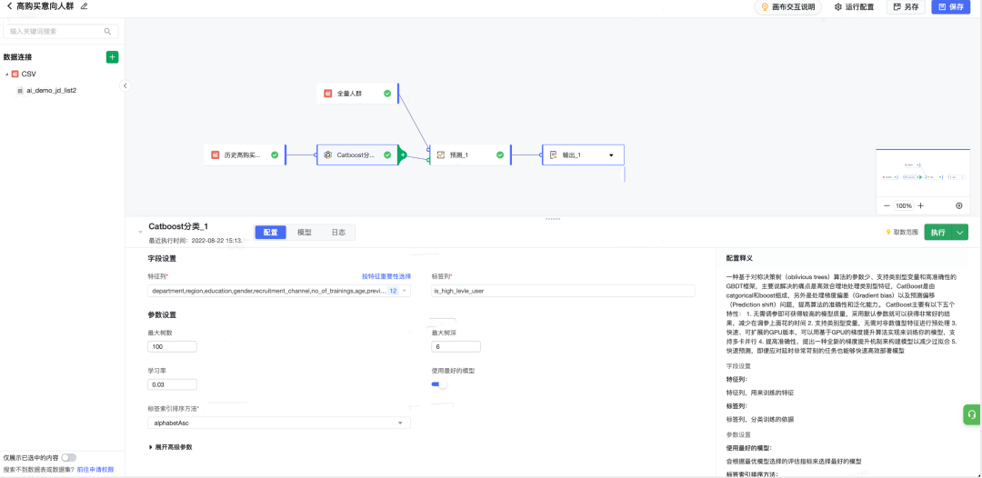Viewport: 982px width, 478px height.
Task: Open the 标签索引排序方法 alphabetAsc dropdown
Action: point(279,423)
